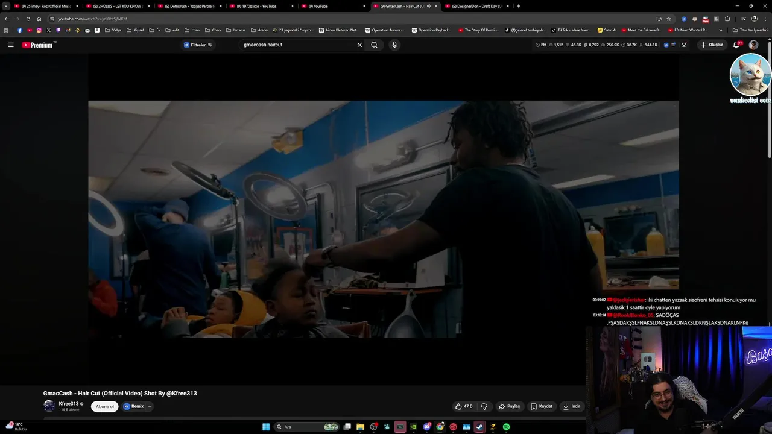Open the Twitch bookmark icon
Screen dimensions: 772x434
59,30
